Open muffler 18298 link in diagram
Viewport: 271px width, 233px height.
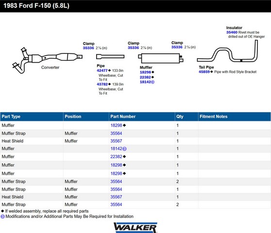(x=145, y=72)
